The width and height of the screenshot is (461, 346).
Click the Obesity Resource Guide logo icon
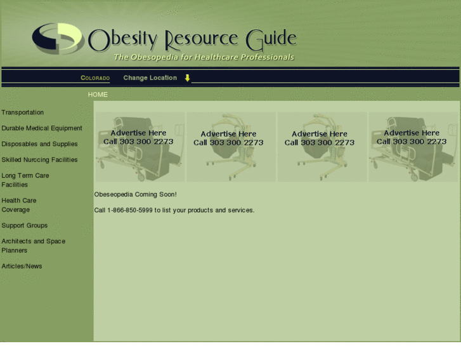(58, 39)
